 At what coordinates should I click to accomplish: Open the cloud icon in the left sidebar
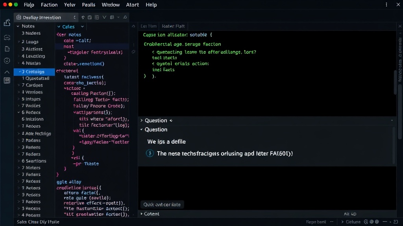click(x=7, y=37)
